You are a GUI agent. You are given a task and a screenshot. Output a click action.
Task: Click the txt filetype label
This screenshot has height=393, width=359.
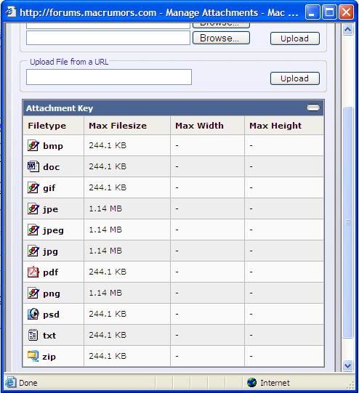click(49, 335)
